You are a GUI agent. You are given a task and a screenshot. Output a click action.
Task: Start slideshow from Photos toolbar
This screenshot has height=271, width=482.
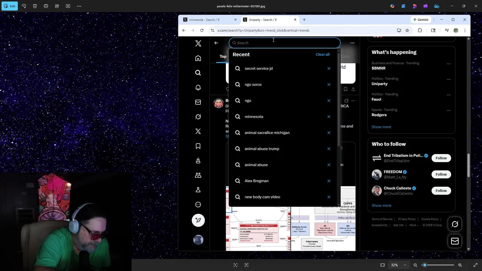[x=68, y=6]
